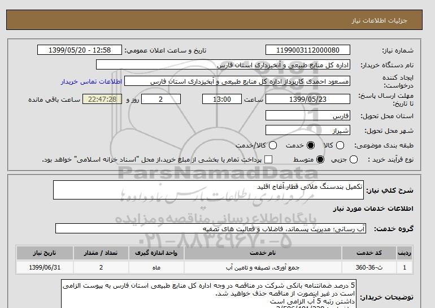Click service code cell ث-36-360

pyautogui.click(x=369, y=267)
